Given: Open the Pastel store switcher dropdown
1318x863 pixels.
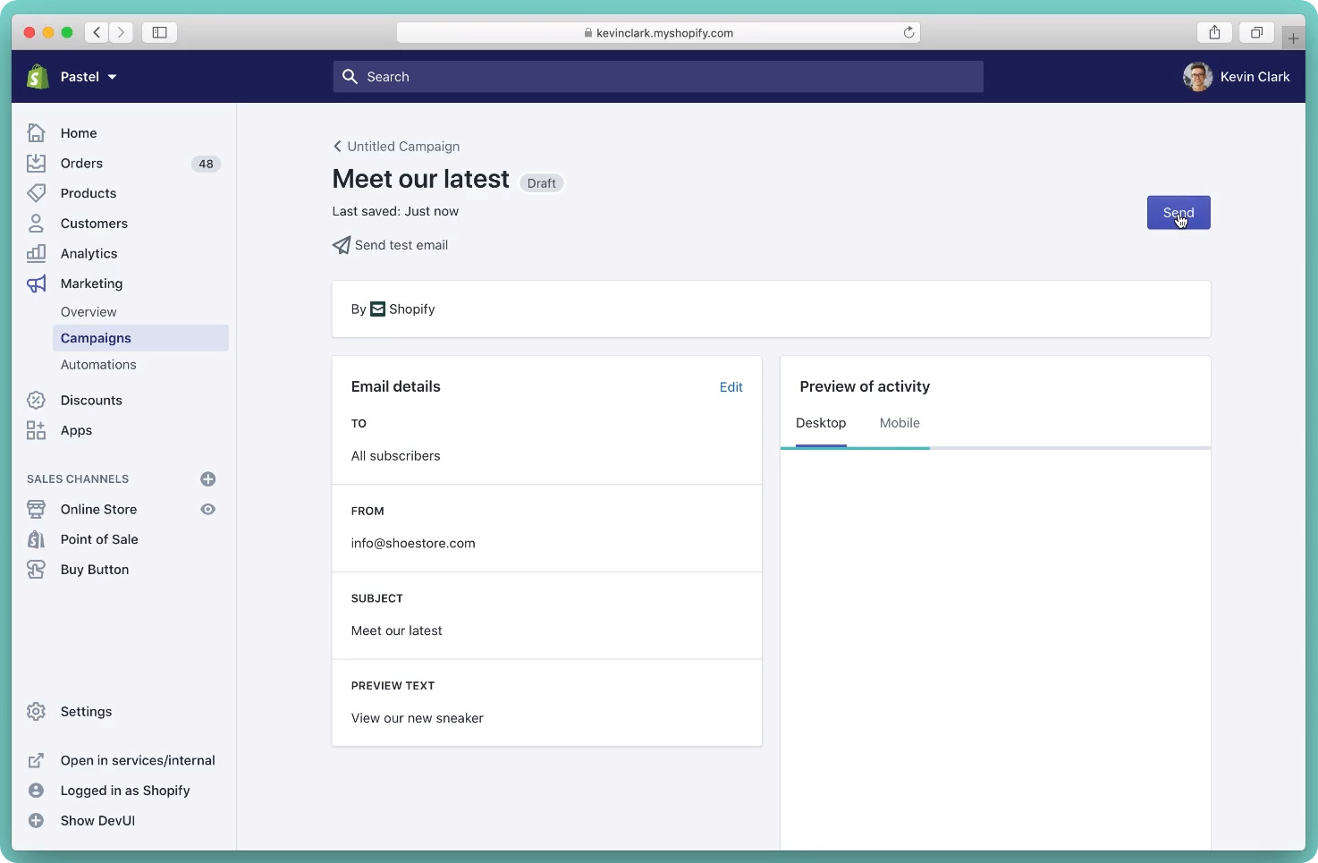Looking at the screenshot, I should [x=89, y=77].
